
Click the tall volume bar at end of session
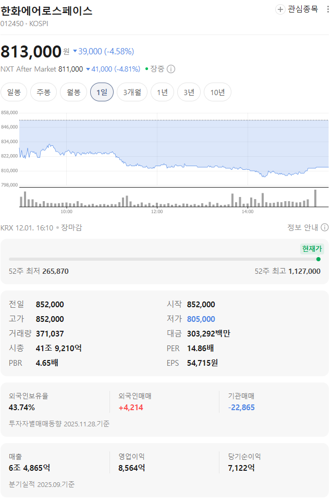click(315, 198)
